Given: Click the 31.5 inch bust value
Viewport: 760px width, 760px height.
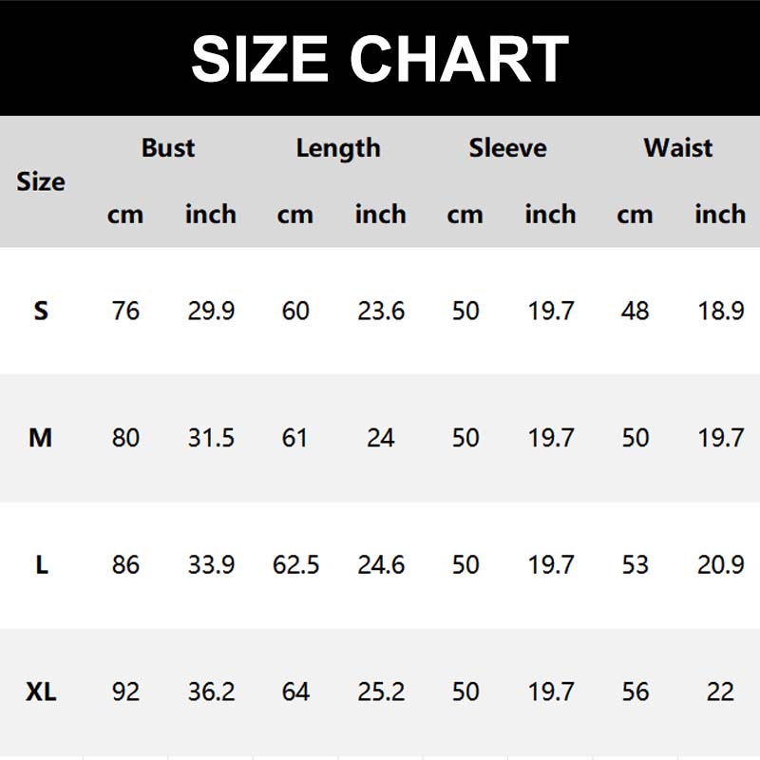Looking at the screenshot, I should (x=211, y=438).
